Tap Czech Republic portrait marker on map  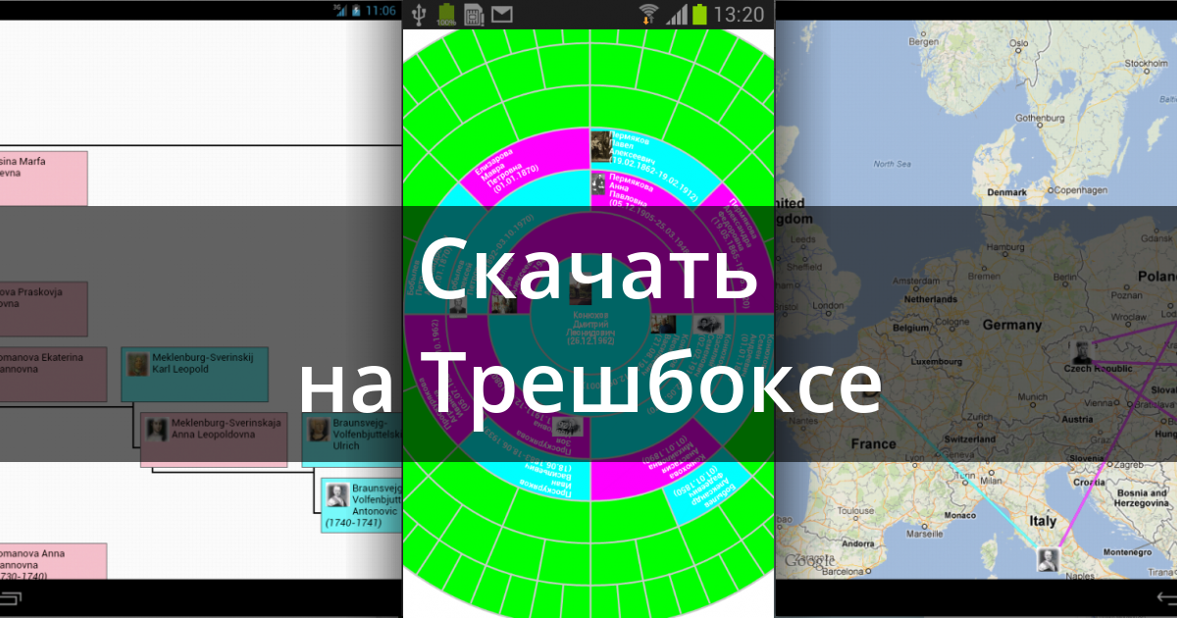pyautogui.click(x=1082, y=352)
